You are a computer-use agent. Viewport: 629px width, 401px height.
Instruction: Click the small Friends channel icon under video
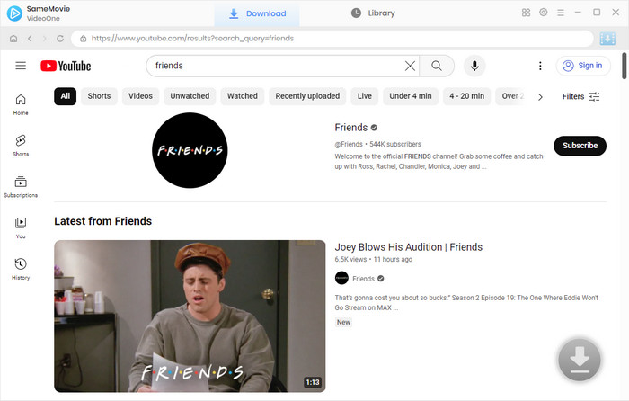tap(341, 278)
